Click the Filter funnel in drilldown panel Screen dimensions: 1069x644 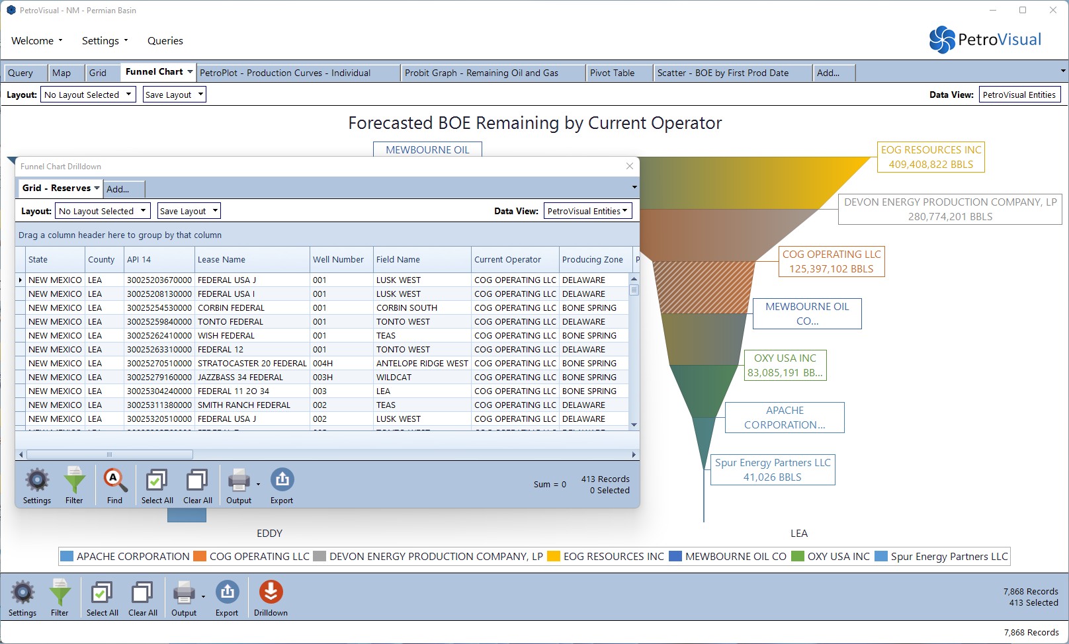click(x=74, y=480)
